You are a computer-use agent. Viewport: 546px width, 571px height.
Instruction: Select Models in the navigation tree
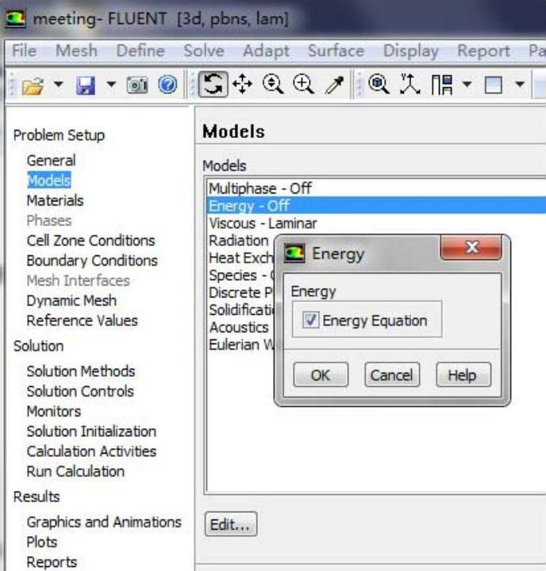pos(49,180)
